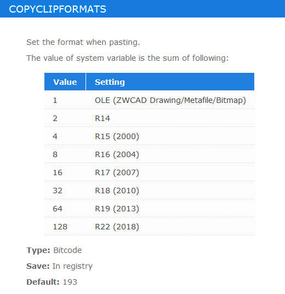Click the Type: Bitcode line
285x294 pixels.
click(54, 250)
